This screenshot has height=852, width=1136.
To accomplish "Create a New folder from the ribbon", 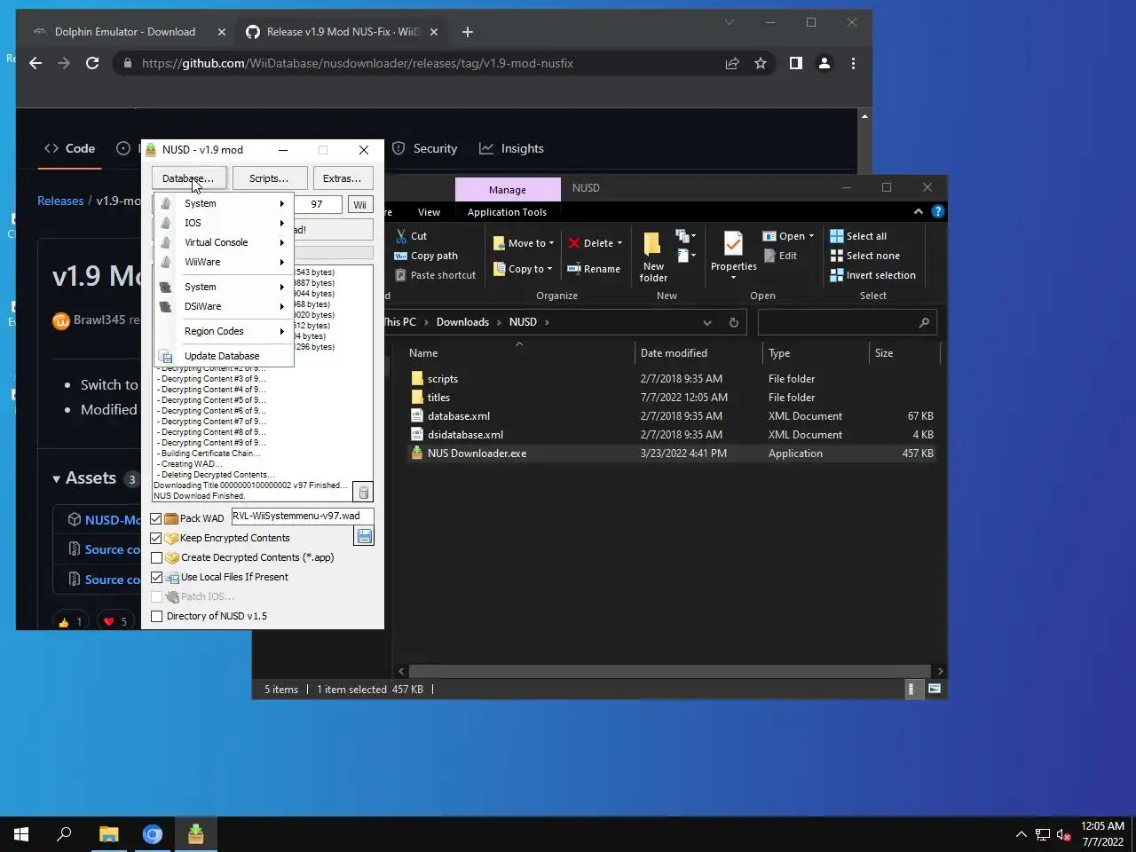I will 653,257.
